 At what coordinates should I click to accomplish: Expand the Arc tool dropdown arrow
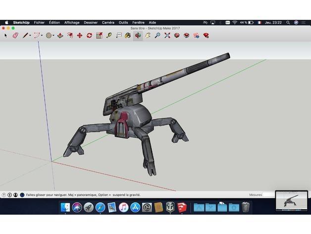42,36
